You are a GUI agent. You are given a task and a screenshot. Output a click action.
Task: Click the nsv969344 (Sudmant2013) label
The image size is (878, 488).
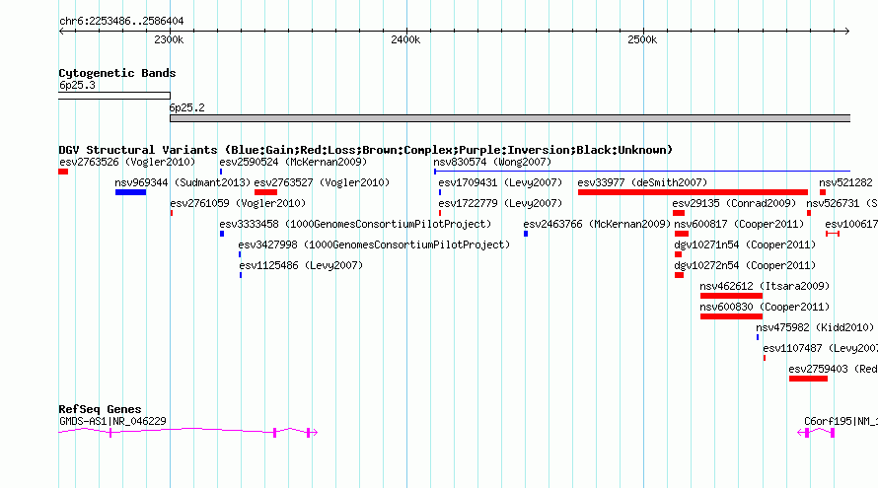[183, 183]
